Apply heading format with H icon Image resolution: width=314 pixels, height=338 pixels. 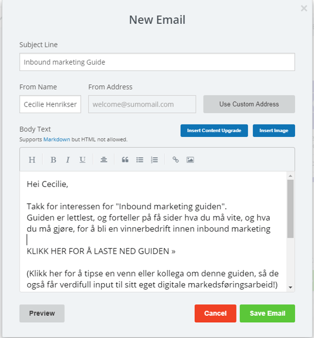pos(32,160)
